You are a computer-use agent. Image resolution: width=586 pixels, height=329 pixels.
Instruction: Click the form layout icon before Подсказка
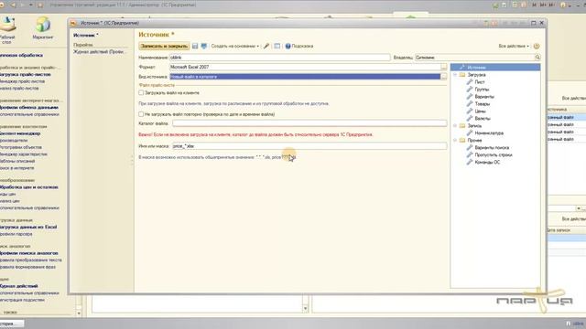click(x=277, y=46)
